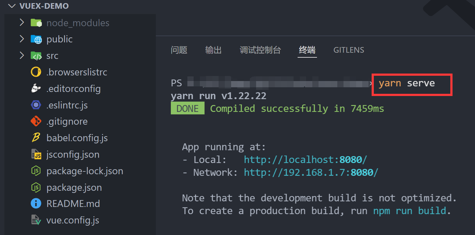Click the .browserslistrc file icon

point(36,72)
